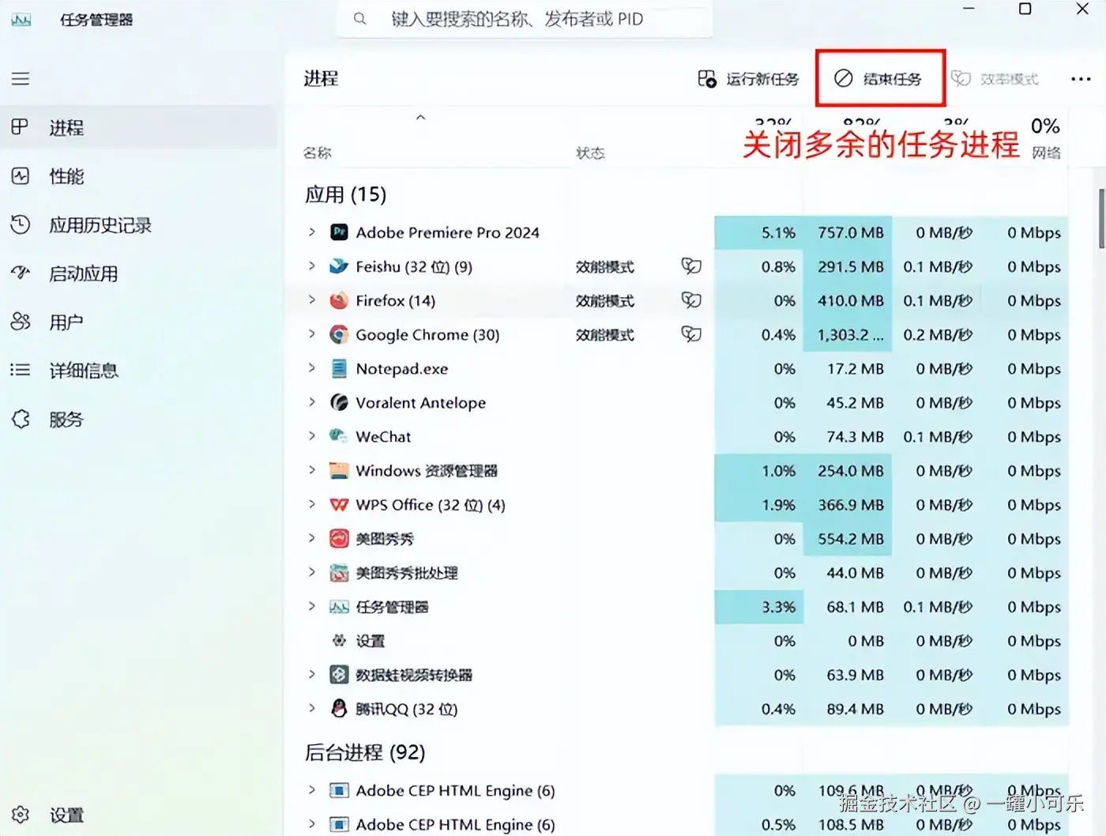
Task: Expand the WeChat process
Action: click(311, 436)
